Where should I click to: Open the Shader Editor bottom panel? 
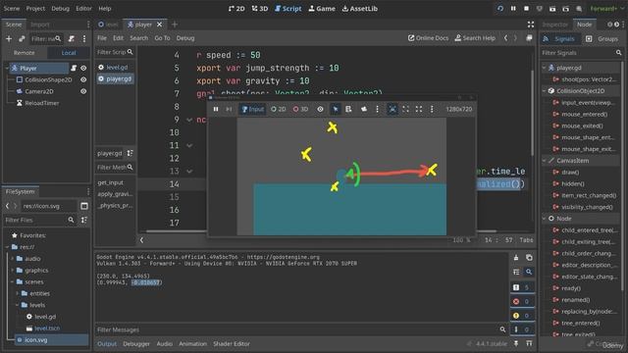point(232,344)
